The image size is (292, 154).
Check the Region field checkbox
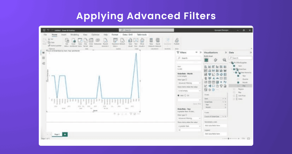(x=234, y=89)
